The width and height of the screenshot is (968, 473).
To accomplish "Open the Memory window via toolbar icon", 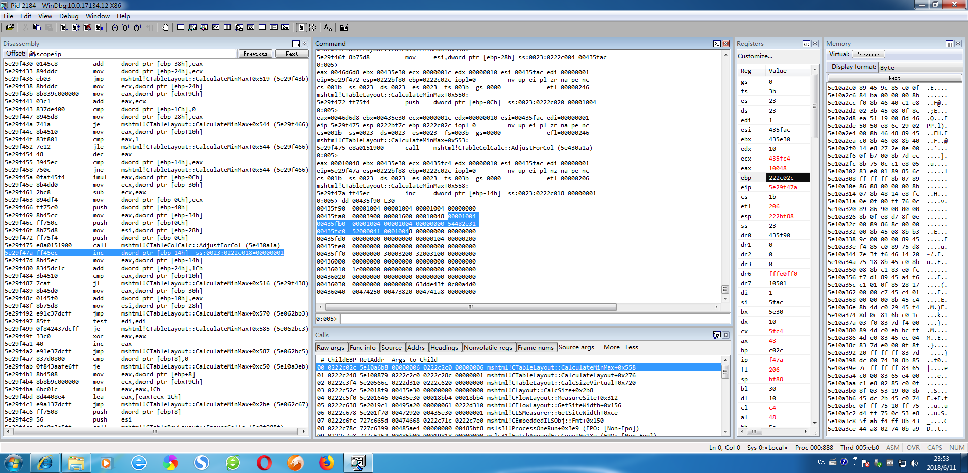I will (227, 27).
